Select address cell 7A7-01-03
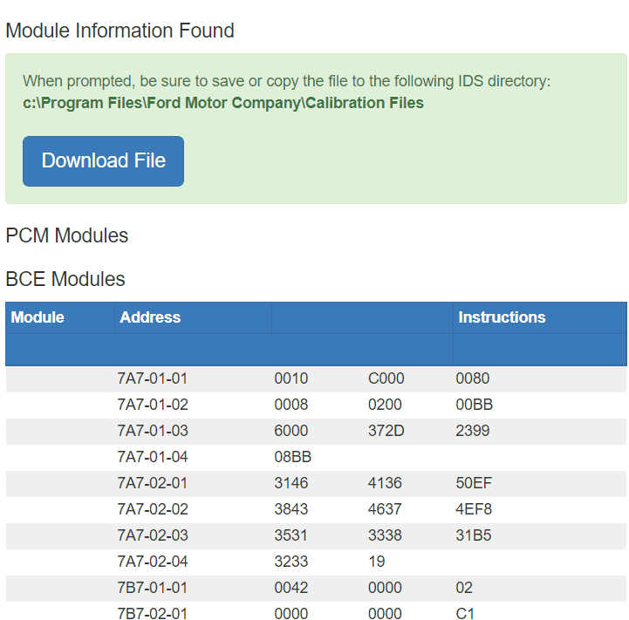Image resolution: width=629 pixels, height=620 pixels. coord(153,431)
